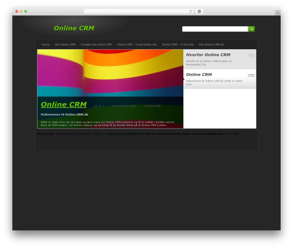Open the Home menu item
Image resolution: width=293 pixels, height=248 pixels.
click(x=45, y=45)
